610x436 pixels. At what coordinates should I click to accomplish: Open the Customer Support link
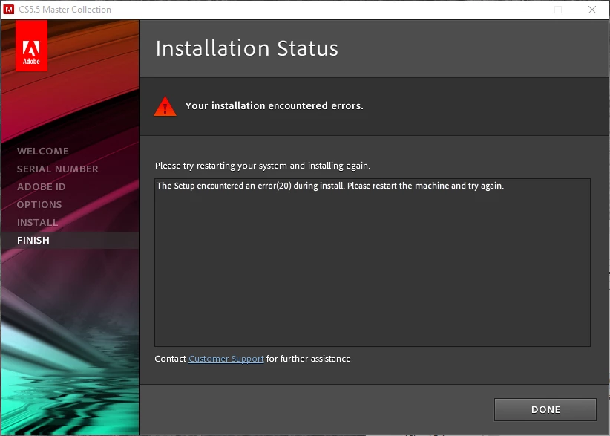click(x=226, y=359)
